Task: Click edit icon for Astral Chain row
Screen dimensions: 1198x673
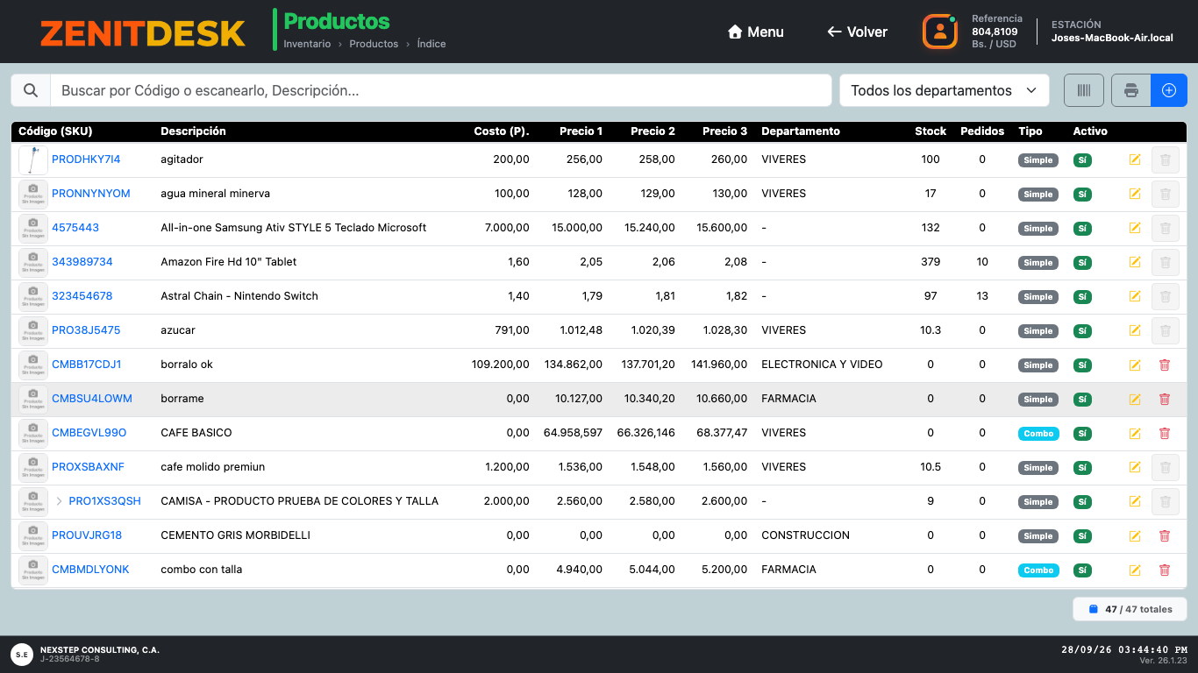Action: 1135,296
